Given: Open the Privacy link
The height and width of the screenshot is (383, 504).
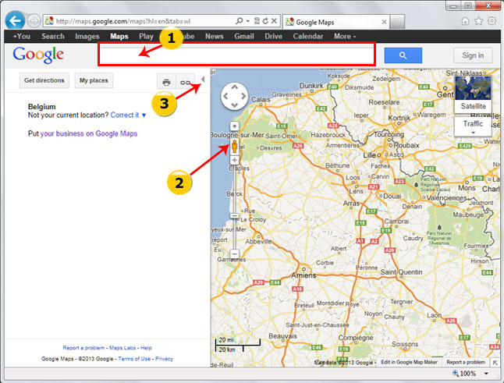Looking at the screenshot, I should [165, 359].
